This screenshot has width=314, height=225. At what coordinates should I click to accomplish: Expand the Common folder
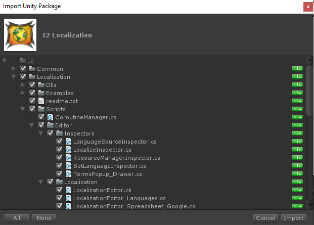(14, 69)
